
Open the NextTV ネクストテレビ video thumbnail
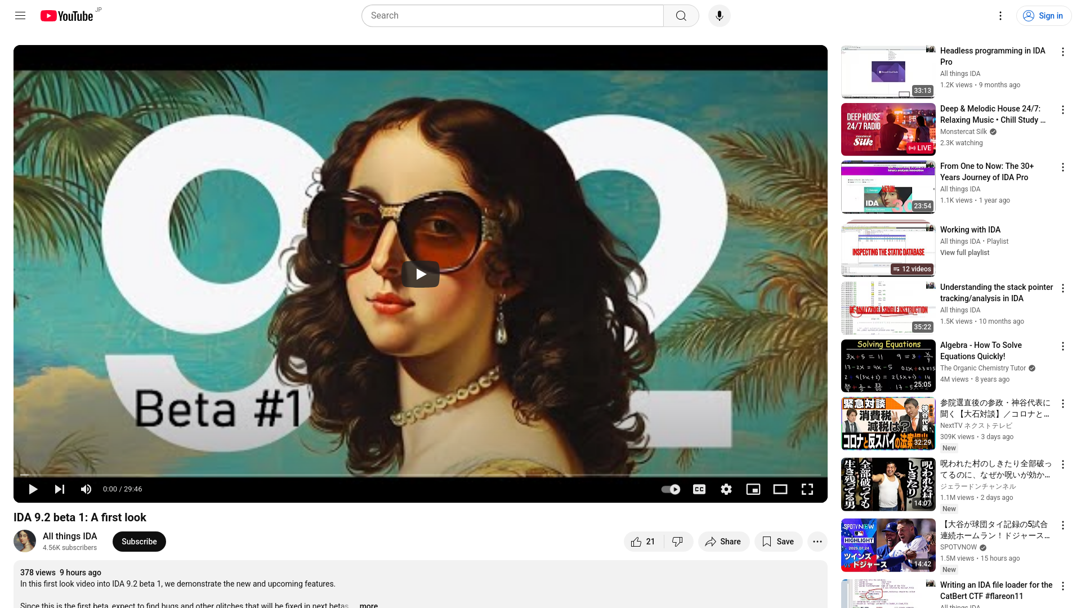tap(888, 424)
